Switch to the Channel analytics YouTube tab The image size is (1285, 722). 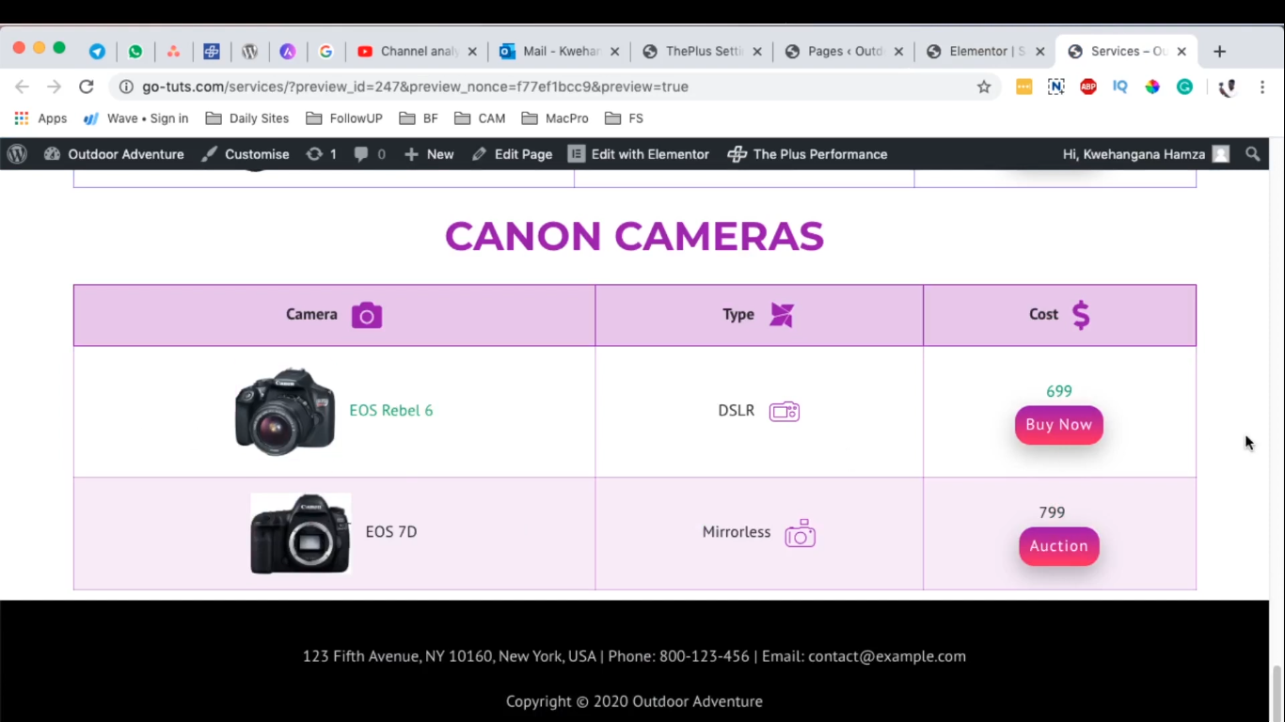coord(417,52)
